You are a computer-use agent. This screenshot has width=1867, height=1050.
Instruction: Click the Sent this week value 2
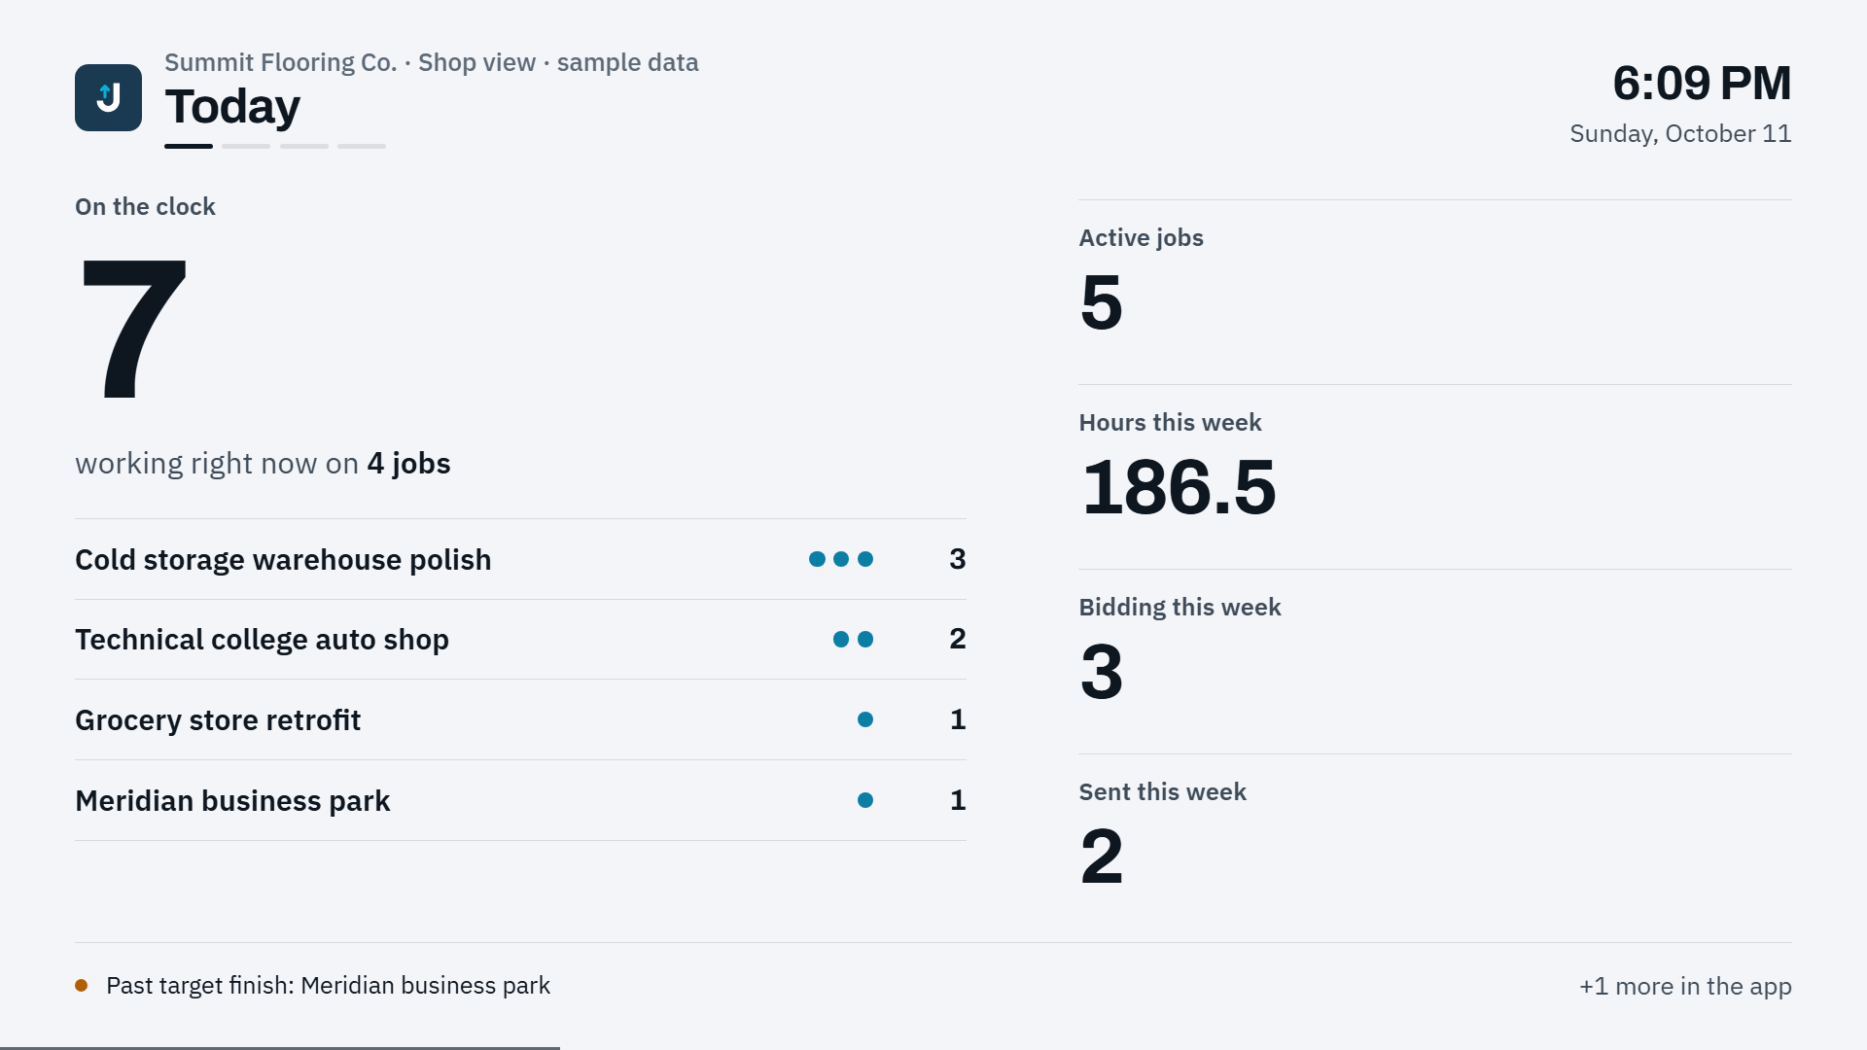[x=1102, y=857]
